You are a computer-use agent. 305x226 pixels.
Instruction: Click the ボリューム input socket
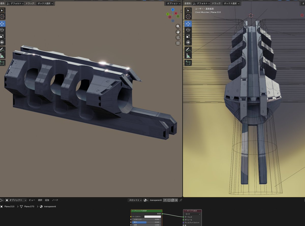click(183, 220)
